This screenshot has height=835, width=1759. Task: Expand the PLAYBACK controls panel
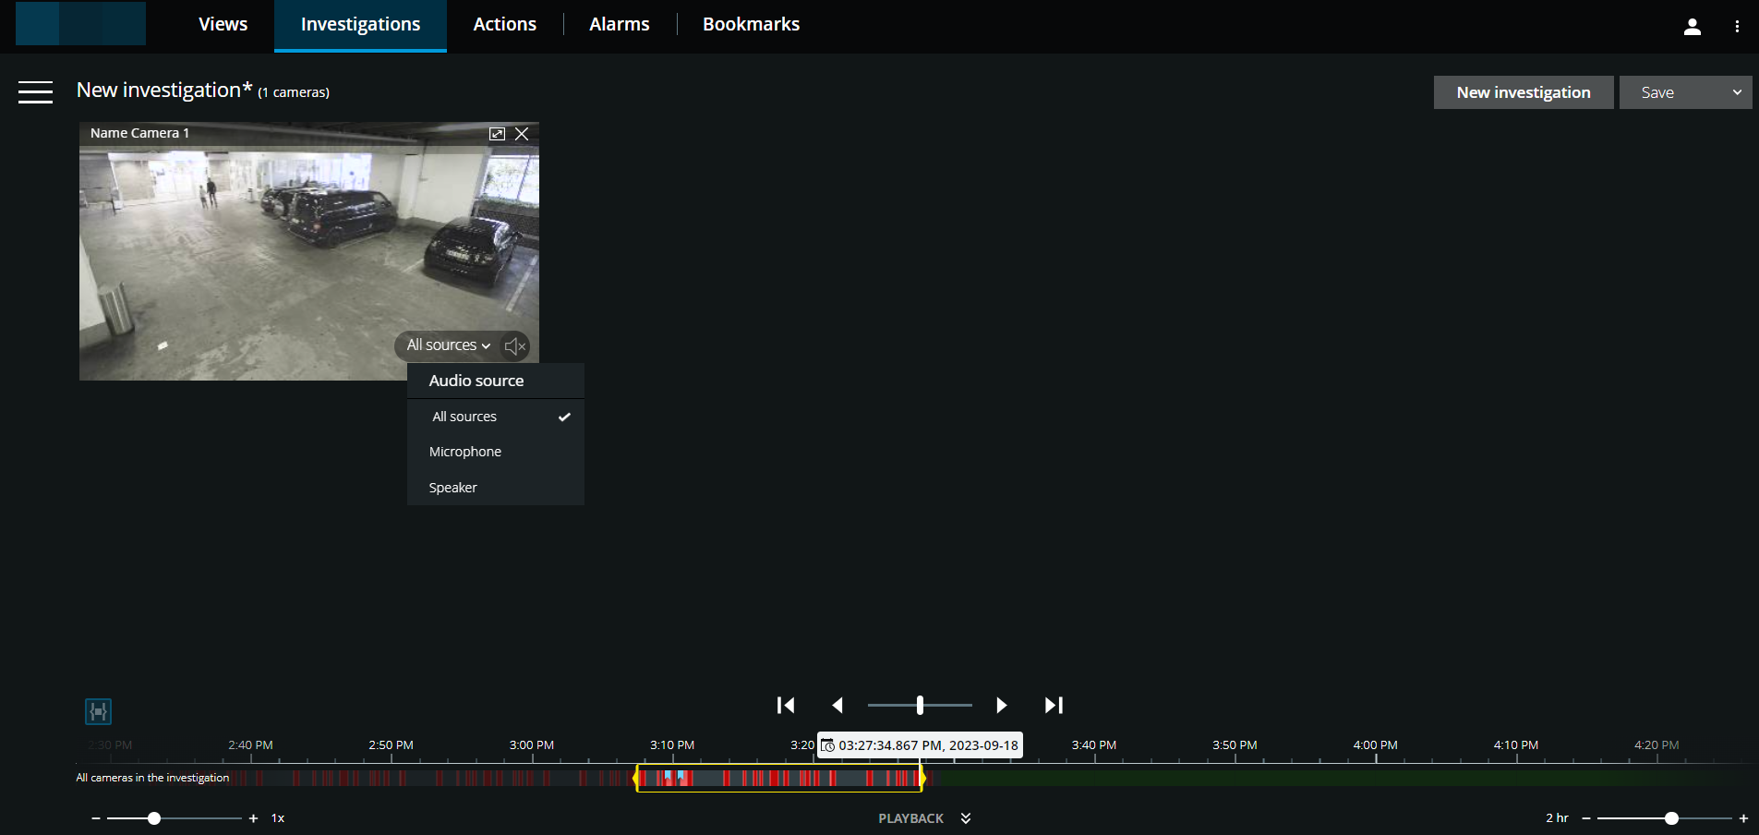965,818
